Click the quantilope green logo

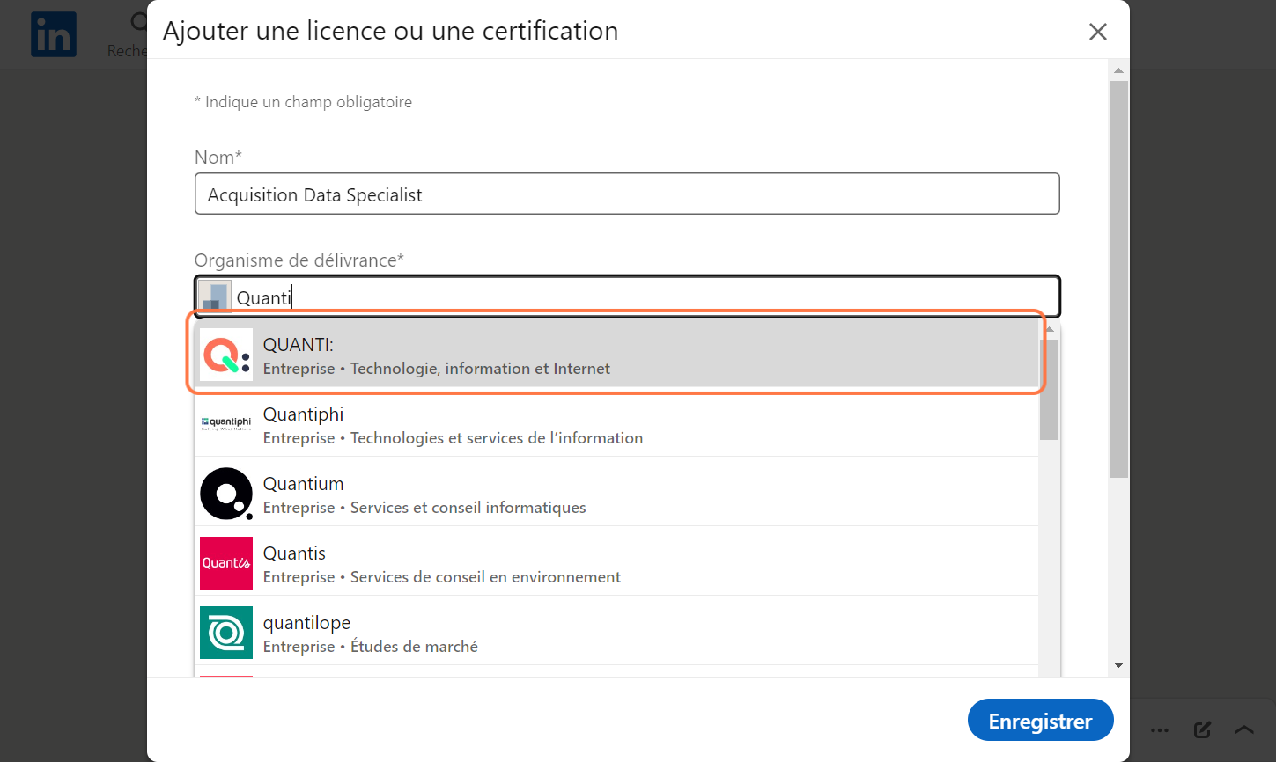coord(226,633)
